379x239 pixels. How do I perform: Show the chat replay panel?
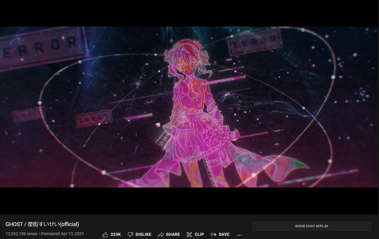point(311,226)
